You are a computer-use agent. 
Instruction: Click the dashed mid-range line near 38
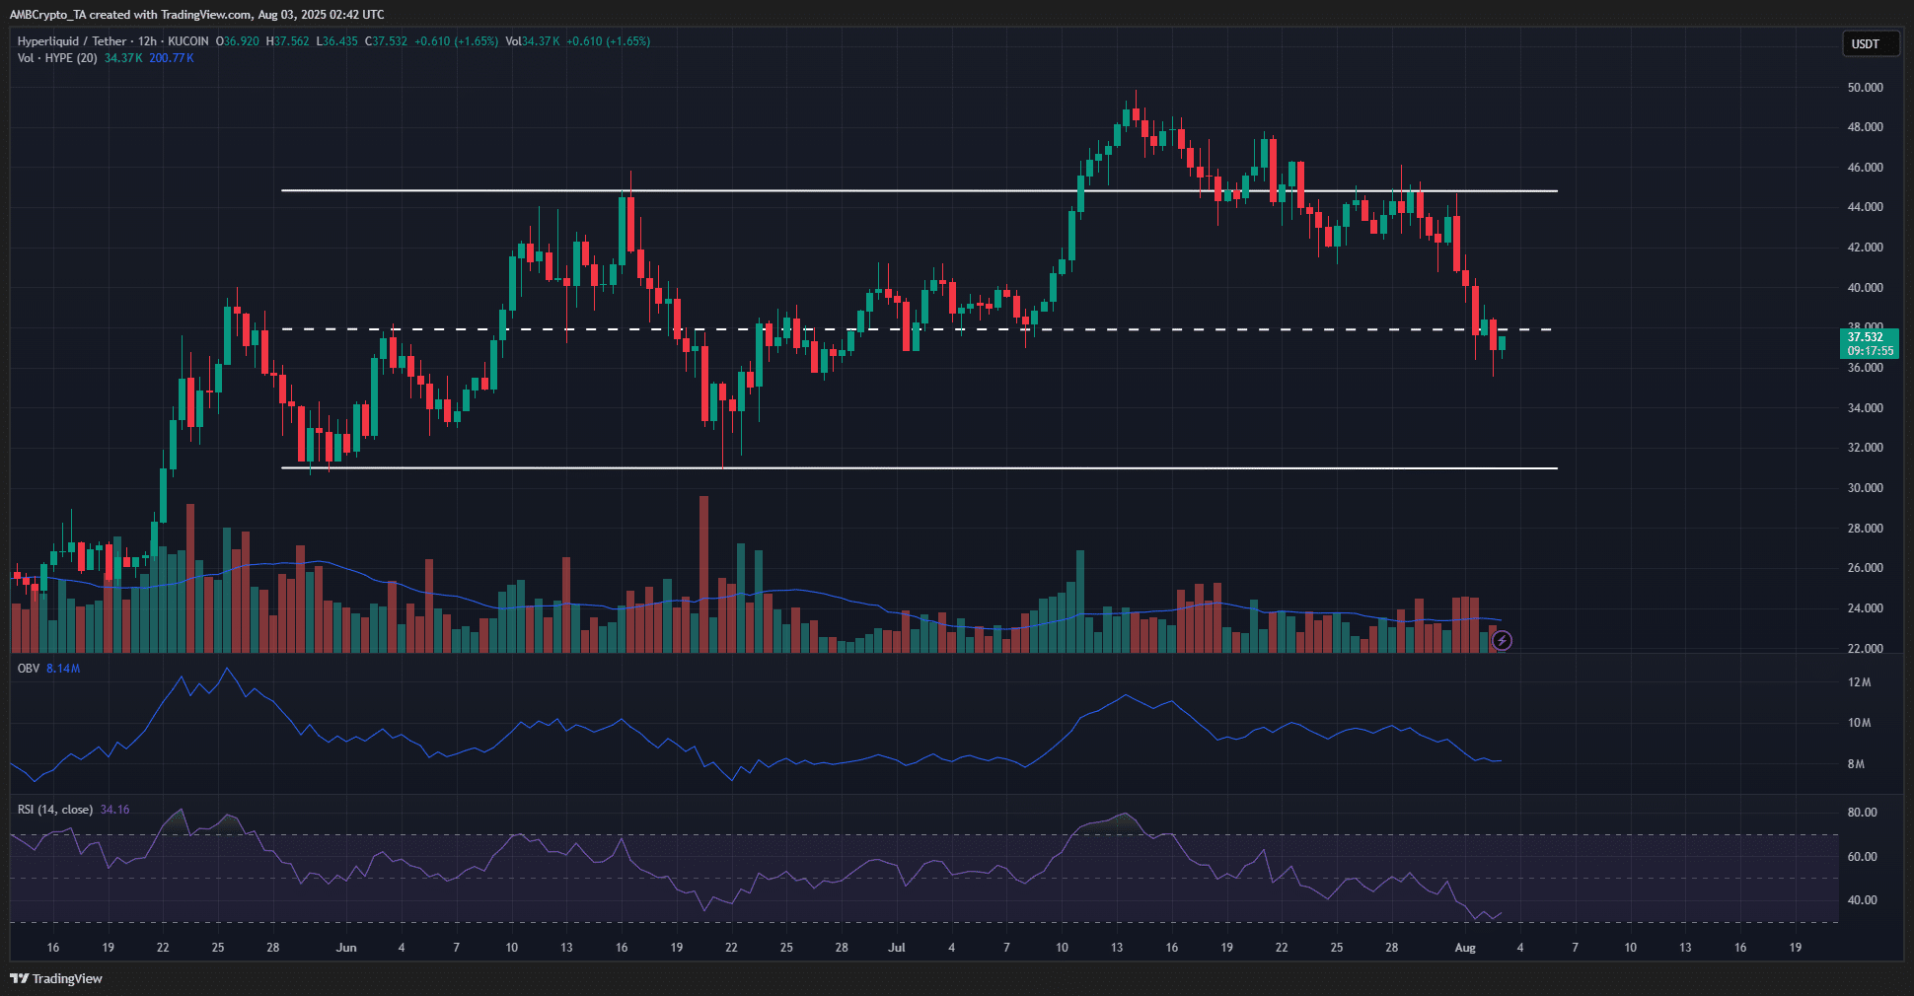[888, 329]
